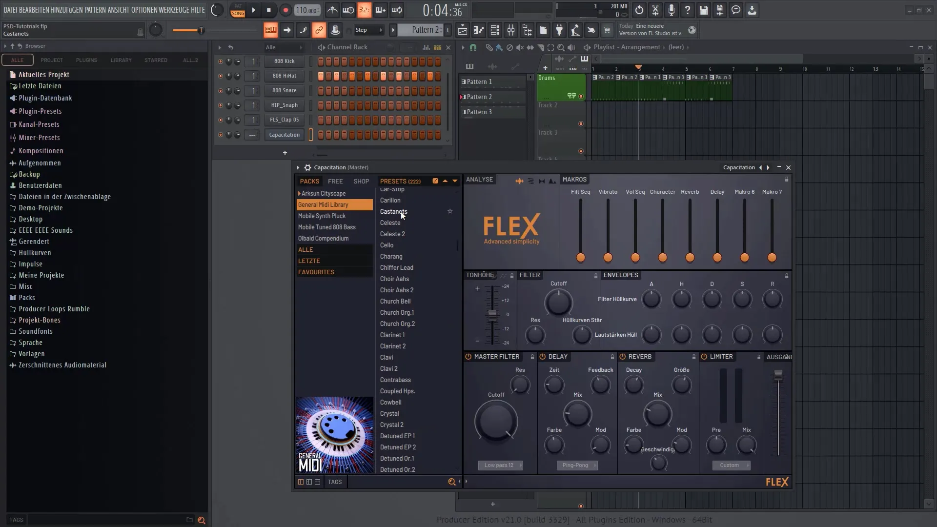Drag the Master Filter Cutoff knob
This screenshot has width=937, height=527.
495,422
